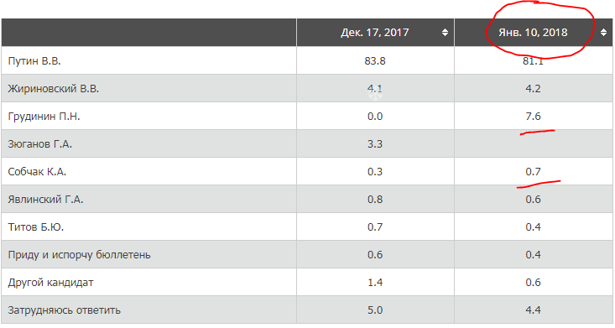Click the Другой кандидат row label
Image resolution: width=615 pixels, height=328 pixels.
[50, 283]
